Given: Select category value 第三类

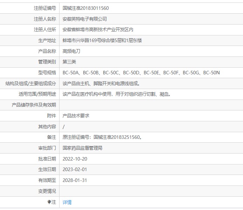Looking at the screenshot, I should [x=69, y=62].
